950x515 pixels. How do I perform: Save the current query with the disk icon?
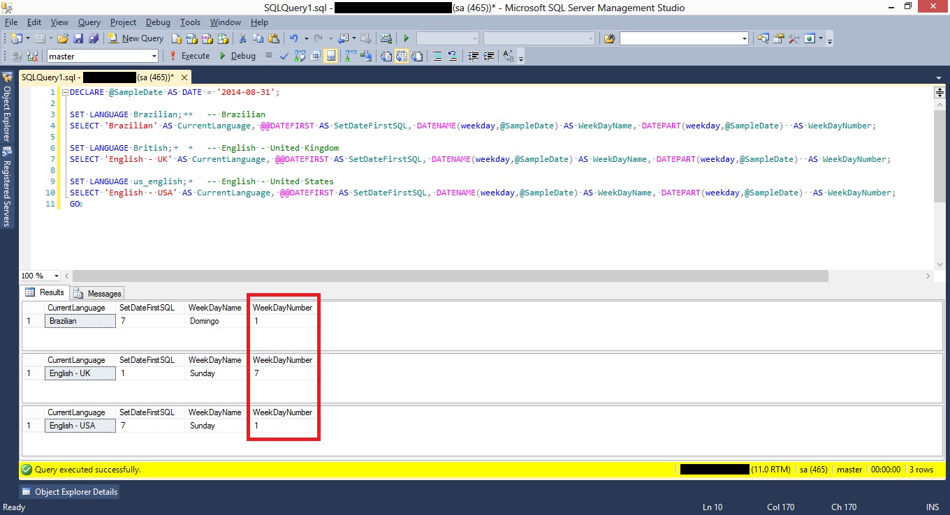pos(78,38)
